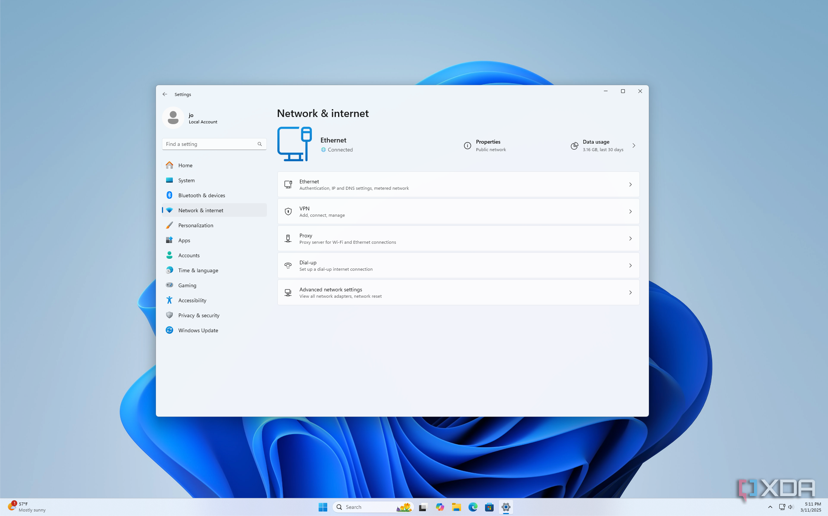Click the 'Connected' status text
Screen dimensions: 828x516
tap(340, 150)
